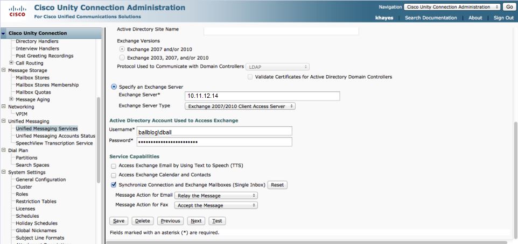The width and height of the screenshot is (518, 244).
Task: Enable Access Exchange Email by Text to Speech
Action: point(114,166)
